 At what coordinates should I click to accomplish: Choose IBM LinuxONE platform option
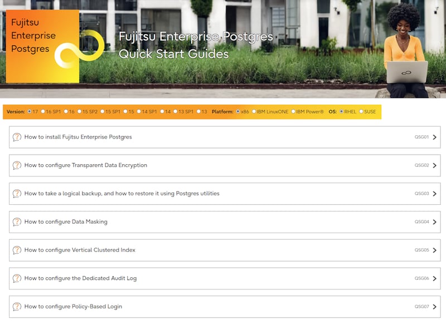click(254, 111)
